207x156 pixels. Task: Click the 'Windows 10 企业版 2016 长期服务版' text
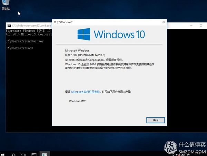(x=87, y=64)
